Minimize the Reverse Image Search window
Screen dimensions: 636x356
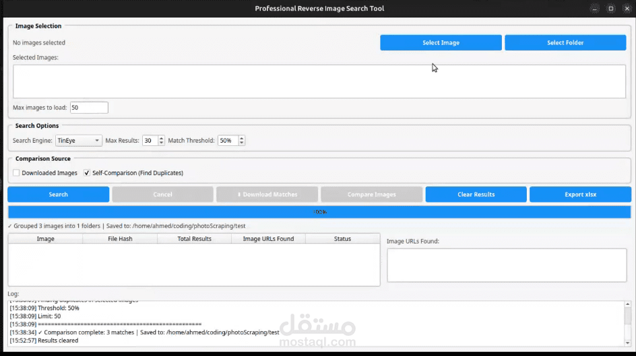coord(595,9)
